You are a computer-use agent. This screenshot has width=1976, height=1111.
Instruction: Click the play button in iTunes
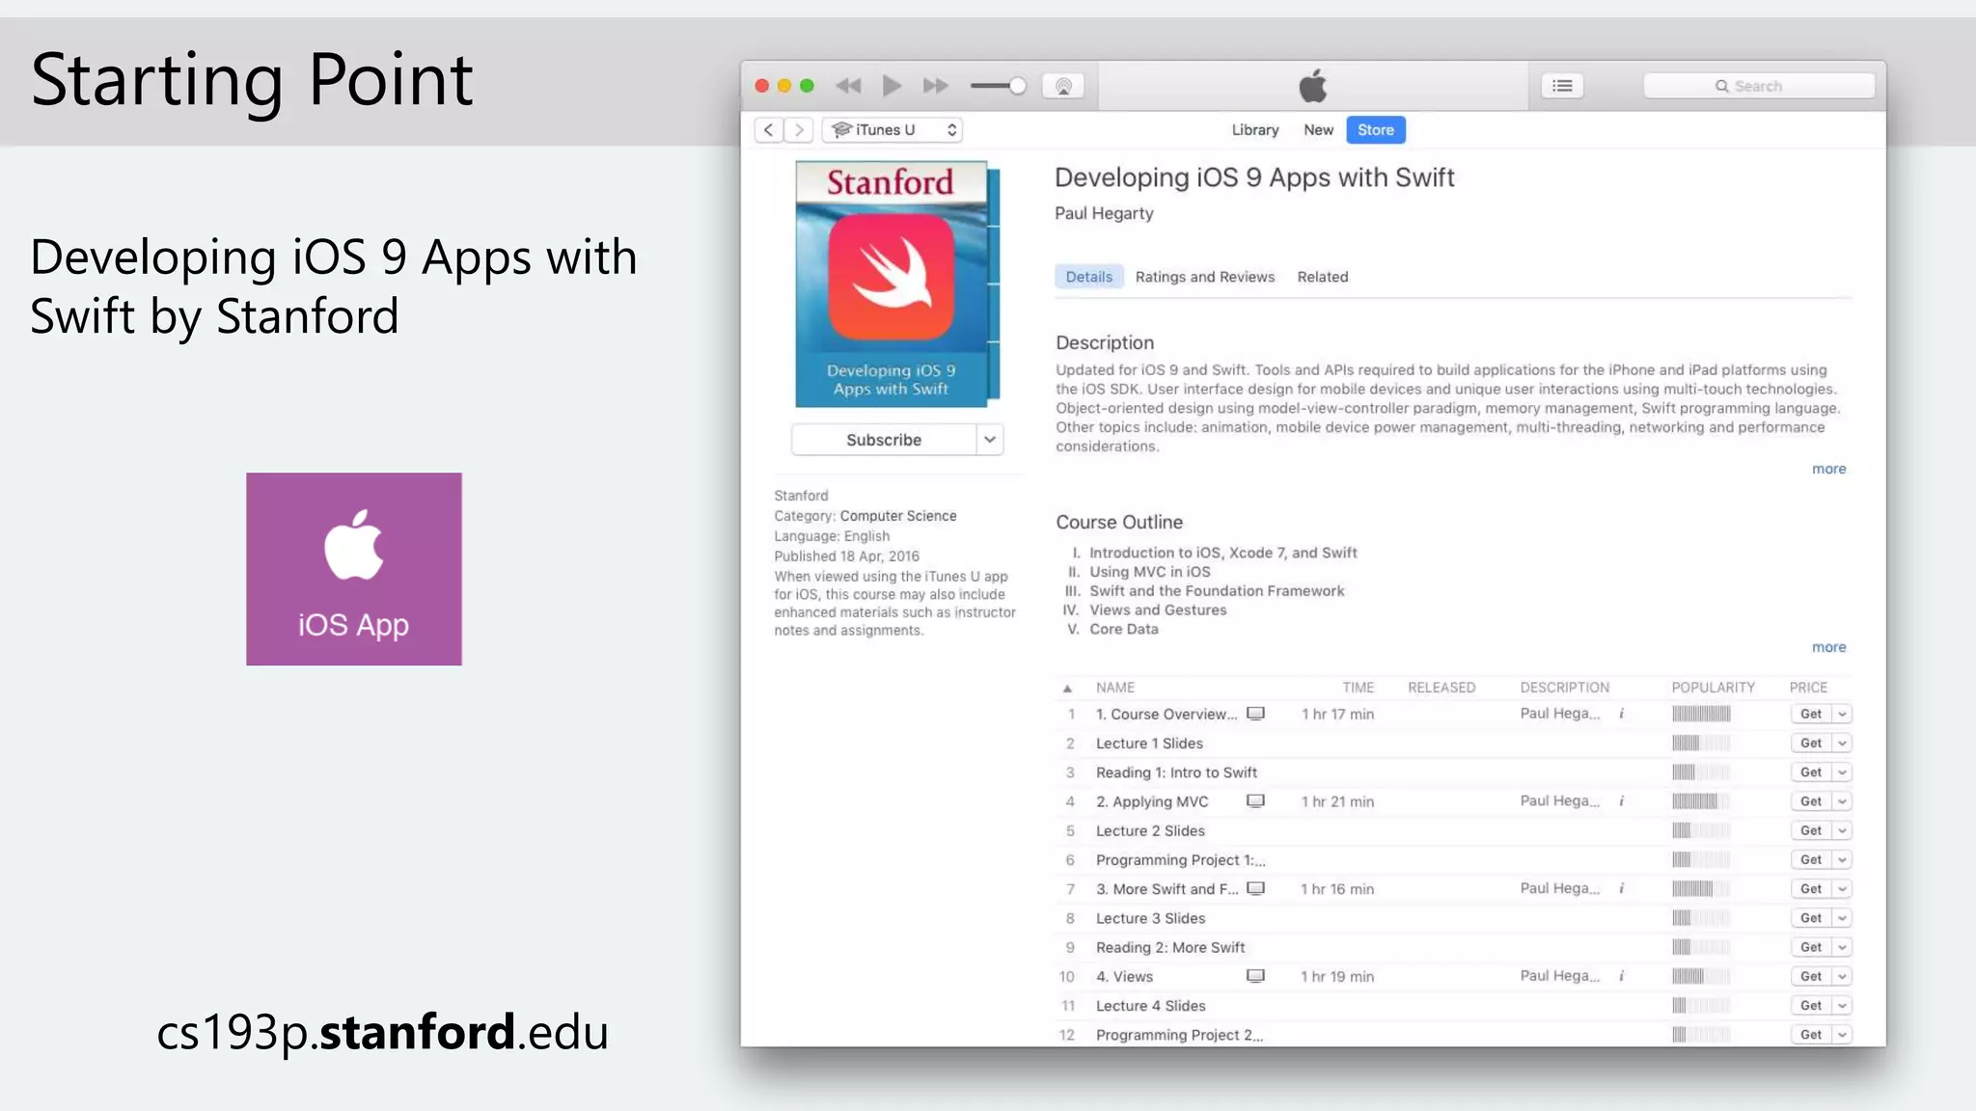pos(892,86)
